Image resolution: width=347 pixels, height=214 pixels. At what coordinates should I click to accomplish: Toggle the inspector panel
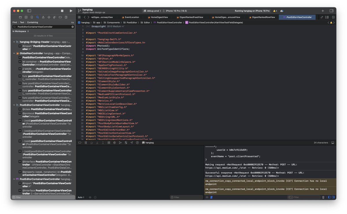(x=331, y=11)
